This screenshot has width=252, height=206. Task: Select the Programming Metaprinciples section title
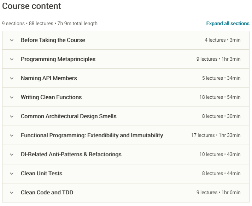(x=58, y=59)
